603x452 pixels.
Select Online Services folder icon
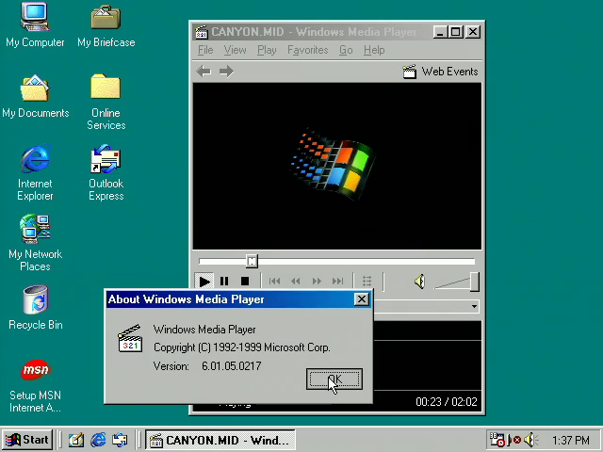pos(106,102)
